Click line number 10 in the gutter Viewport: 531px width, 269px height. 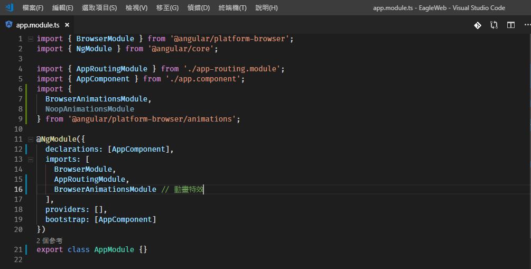(18, 129)
